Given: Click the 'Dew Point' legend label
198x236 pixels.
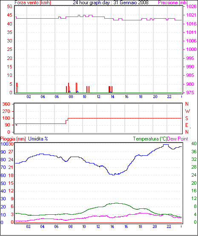Looking at the screenshot, I should 178,139.
